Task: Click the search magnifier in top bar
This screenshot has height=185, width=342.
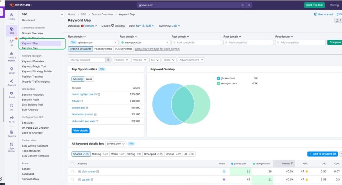Action: coord(249,5)
